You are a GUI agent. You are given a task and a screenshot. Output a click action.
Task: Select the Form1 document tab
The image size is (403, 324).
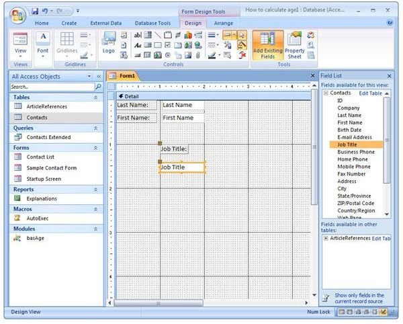(123, 76)
